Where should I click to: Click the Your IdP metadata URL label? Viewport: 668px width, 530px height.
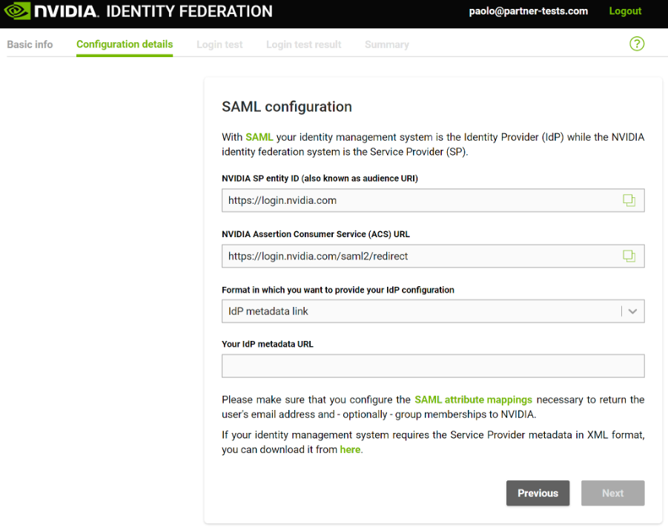[268, 344]
